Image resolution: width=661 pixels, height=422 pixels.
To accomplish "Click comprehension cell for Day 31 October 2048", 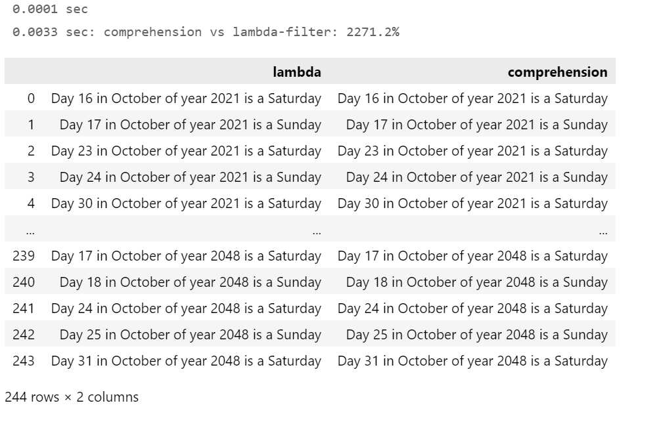I will 472,361.
